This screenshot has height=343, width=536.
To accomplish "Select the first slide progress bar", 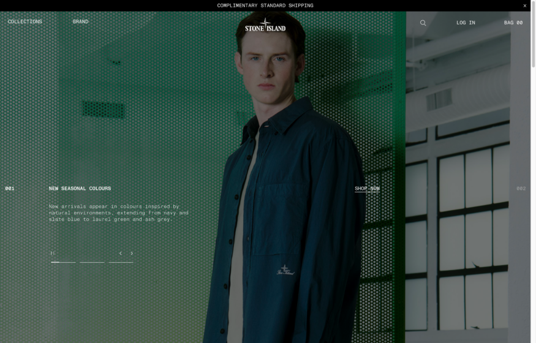I will click(63, 262).
